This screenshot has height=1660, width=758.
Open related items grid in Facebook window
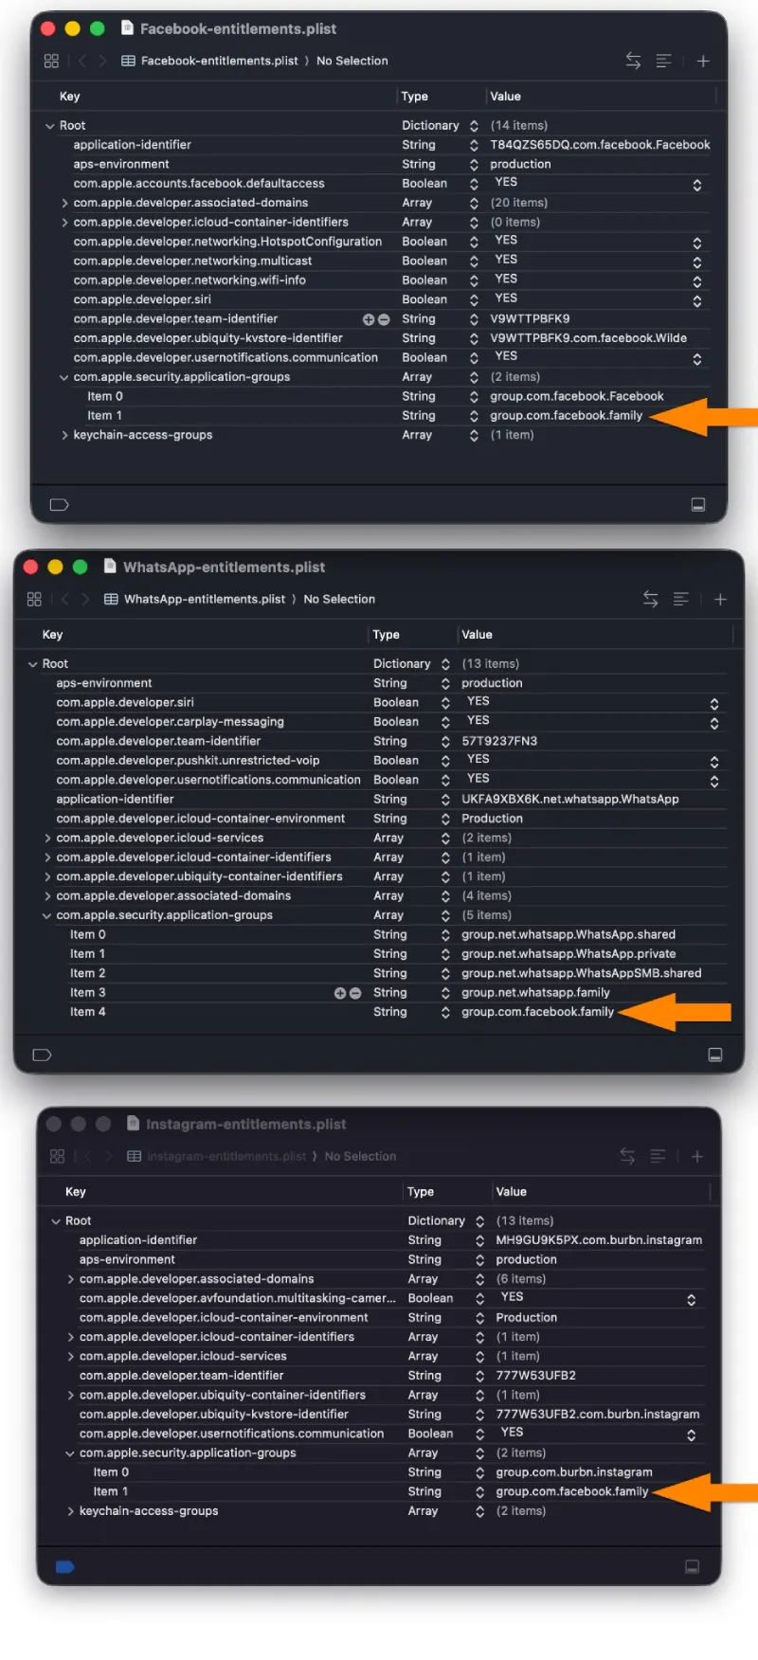51,61
